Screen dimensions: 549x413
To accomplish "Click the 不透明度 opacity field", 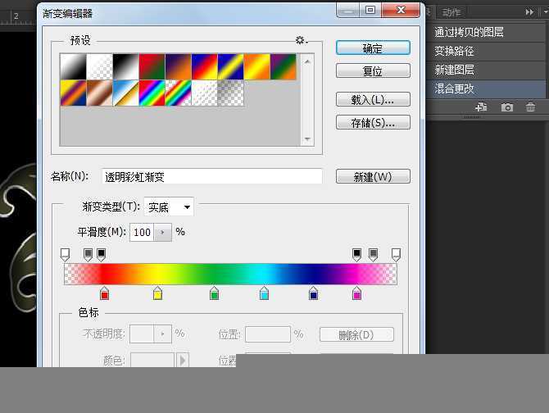I will coord(142,334).
